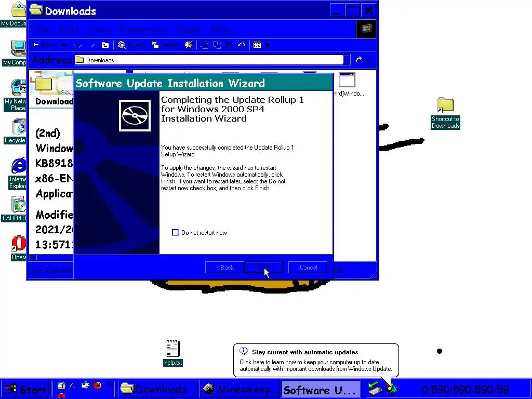The height and width of the screenshot is (399, 532).
Task: Expand the Back history dropdown arrow
Action: [x=63, y=45]
